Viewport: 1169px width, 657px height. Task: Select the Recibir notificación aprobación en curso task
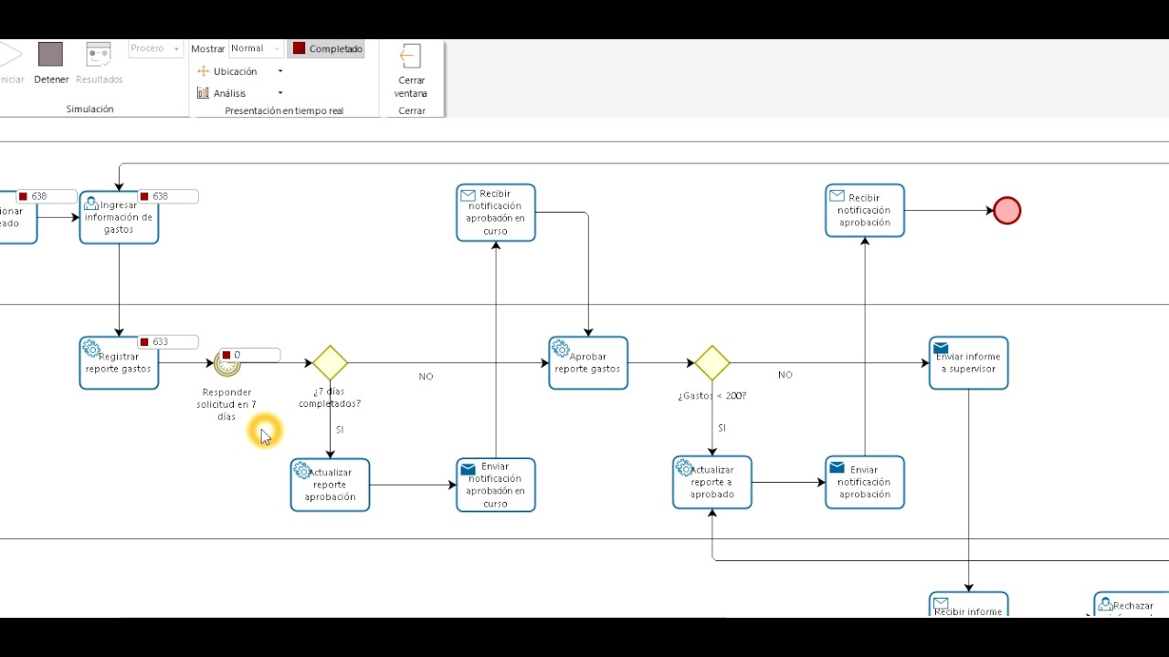(496, 213)
